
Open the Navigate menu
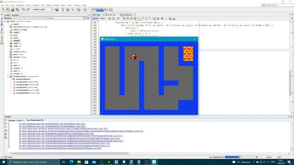point(20,5)
